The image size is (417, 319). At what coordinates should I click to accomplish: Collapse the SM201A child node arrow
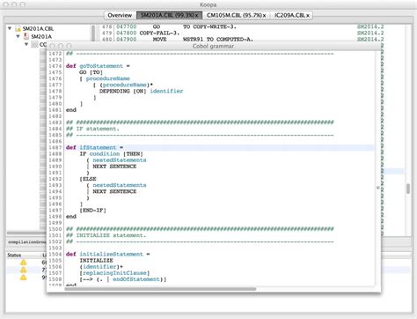tap(18, 36)
